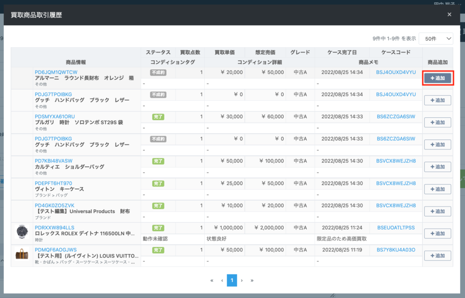This screenshot has height=298, width=465.
Task: Open product code PDSMYXA61ORU link
Action: point(55,117)
